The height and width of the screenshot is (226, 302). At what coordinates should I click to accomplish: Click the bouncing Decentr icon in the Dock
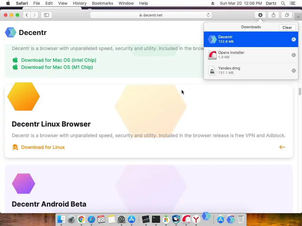pyautogui.click(x=206, y=216)
